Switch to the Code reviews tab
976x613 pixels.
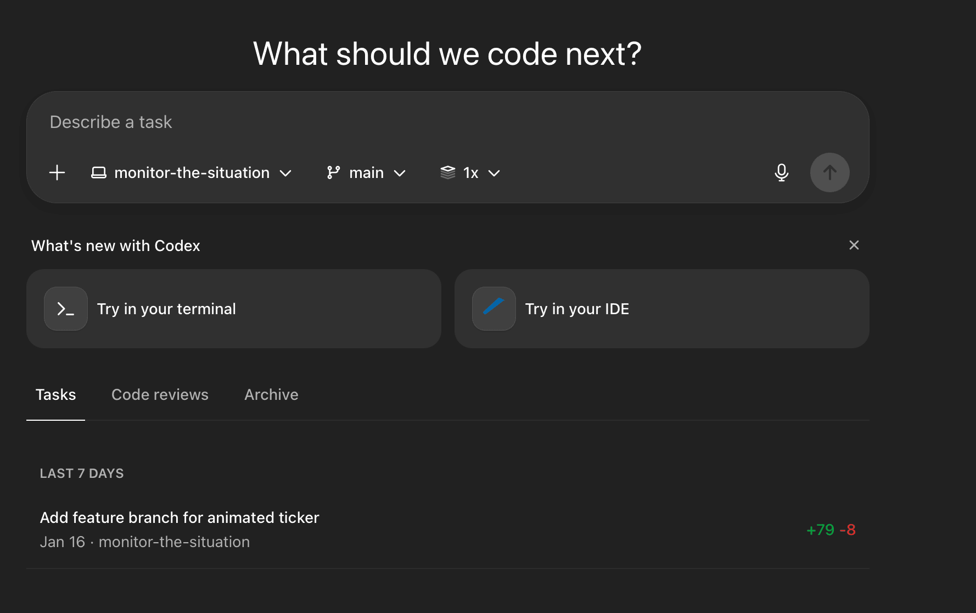point(160,394)
